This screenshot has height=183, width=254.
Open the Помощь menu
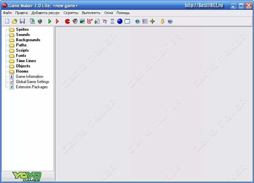coord(123,13)
